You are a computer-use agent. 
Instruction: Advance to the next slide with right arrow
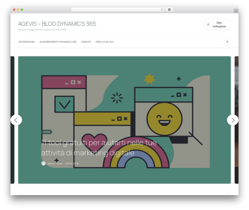tap(233, 120)
